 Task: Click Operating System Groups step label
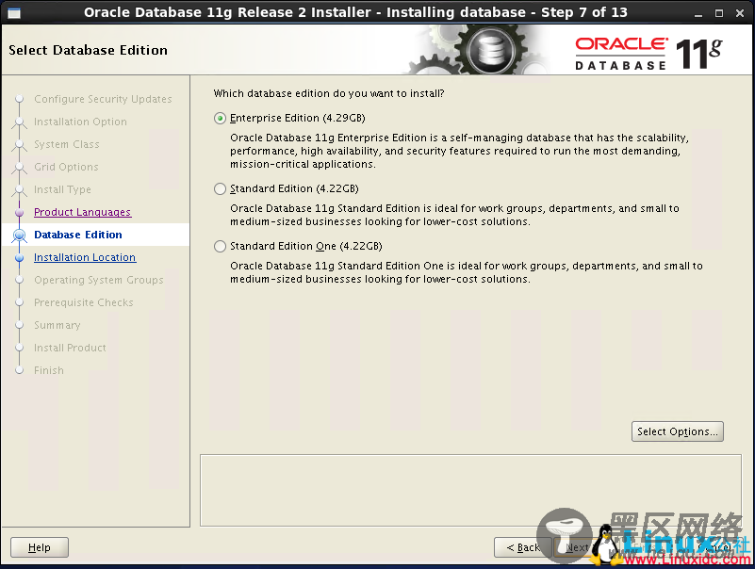point(99,280)
